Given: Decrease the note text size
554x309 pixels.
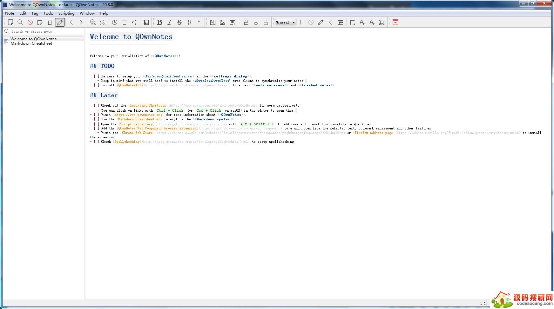Looking at the screenshot, I should [372, 22].
